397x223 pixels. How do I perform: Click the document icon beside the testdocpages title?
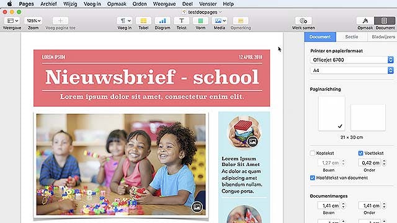(184, 12)
